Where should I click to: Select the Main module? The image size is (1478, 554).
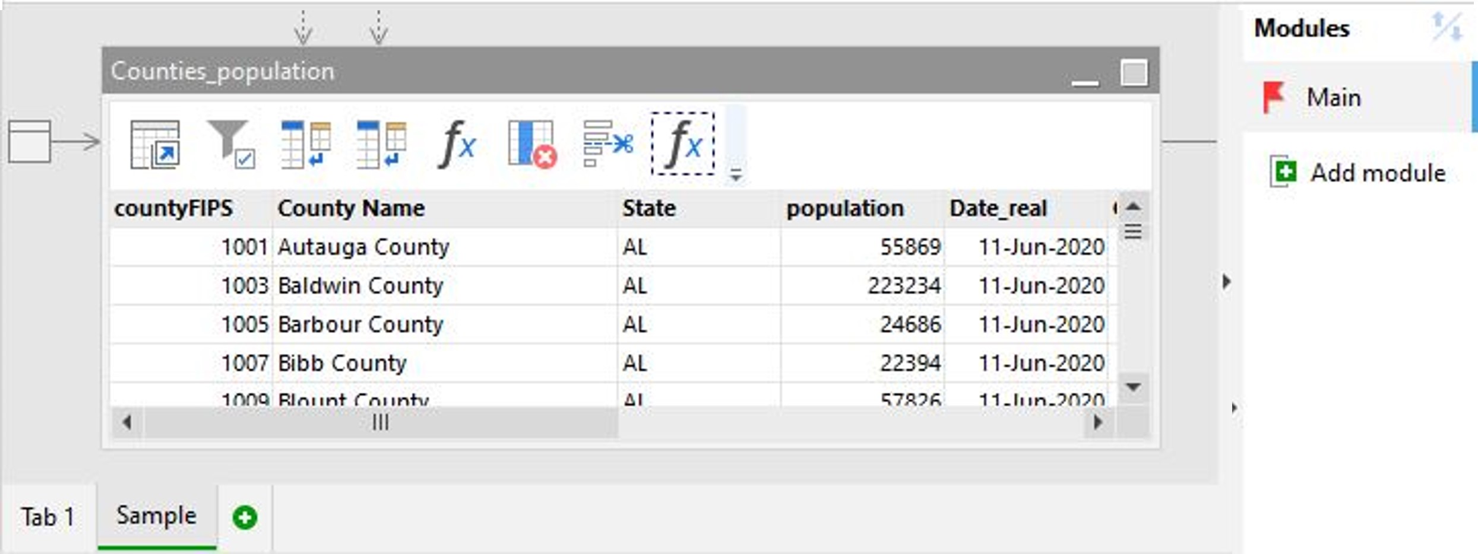pyautogui.click(x=1333, y=97)
